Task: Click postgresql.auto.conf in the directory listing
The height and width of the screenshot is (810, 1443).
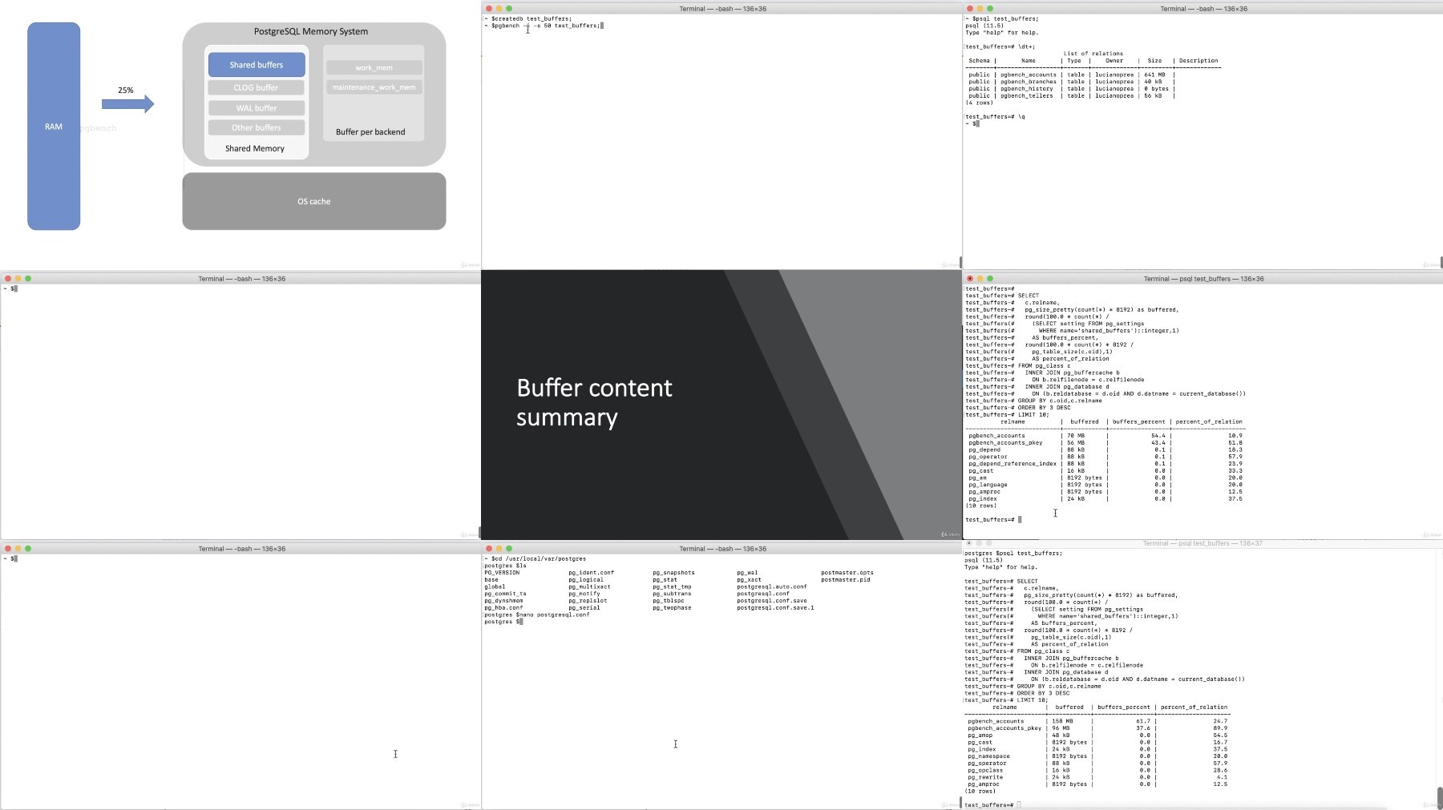Action: (x=771, y=586)
